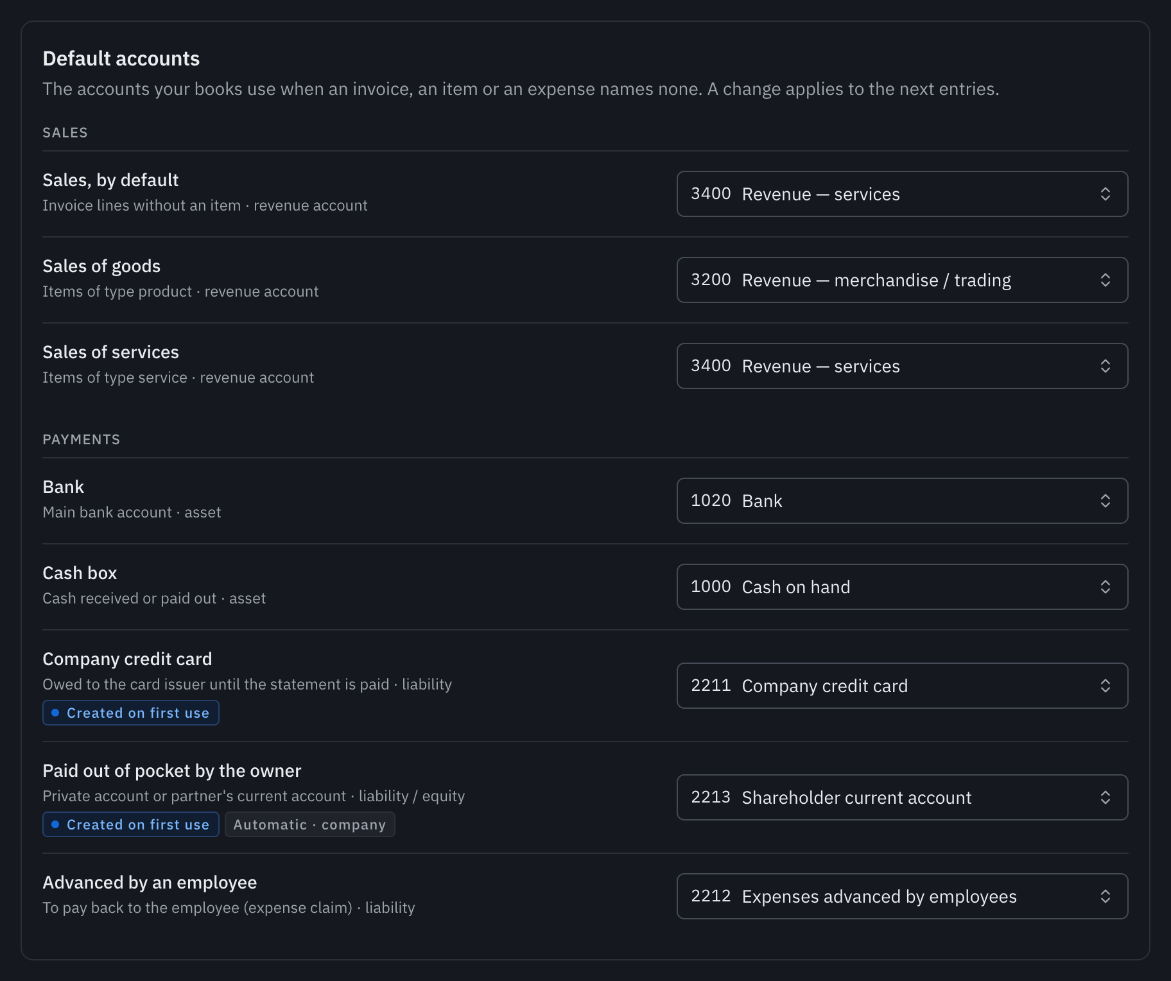Click the Invoice lines without an item description

[x=205, y=205]
